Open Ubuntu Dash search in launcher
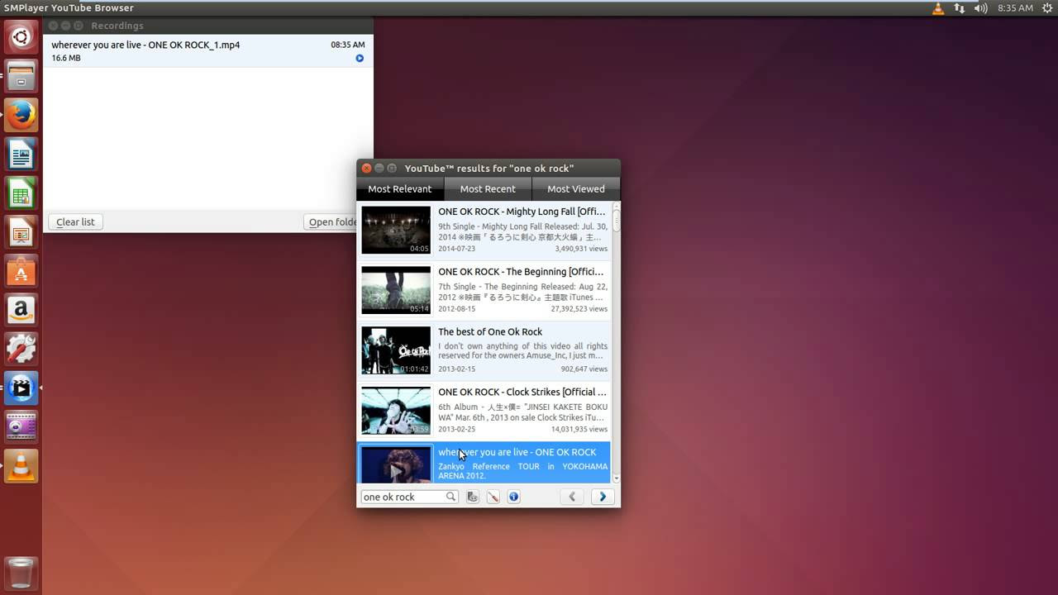Viewport: 1058px width, 595px height. (21, 37)
